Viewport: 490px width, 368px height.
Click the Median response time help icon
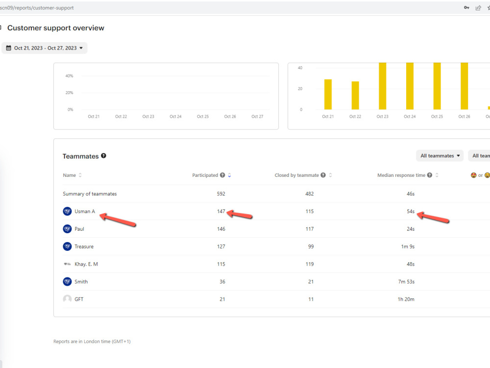click(x=430, y=175)
